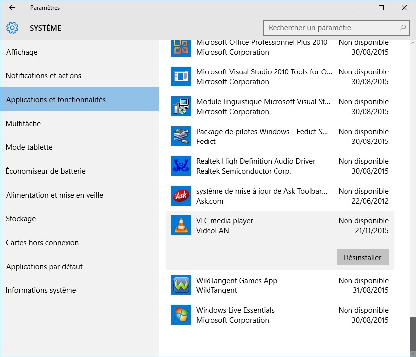Click the scrollbar up arrow
The width and height of the screenshot is (416, 357).
point(413,43)
